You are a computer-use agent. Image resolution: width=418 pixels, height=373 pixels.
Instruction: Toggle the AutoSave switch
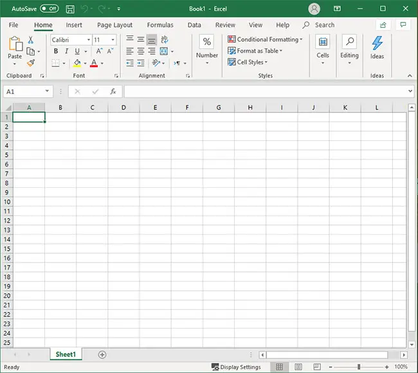pyautogui.click(x=49, y=9)
